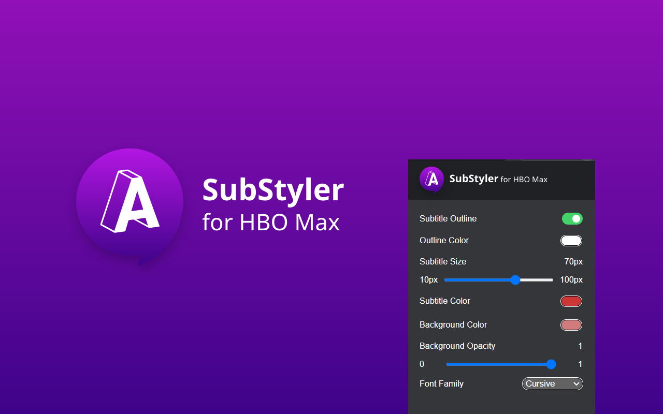This screenshot has height=414, width=663.
Task: Click the 'Background Opacity' label
Action: [x=457, y=346]
